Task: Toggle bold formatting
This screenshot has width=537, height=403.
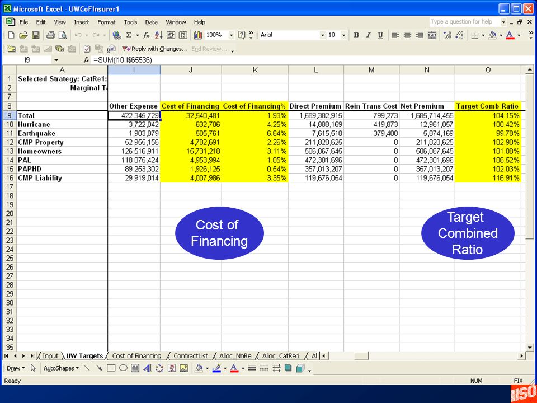Action: (356, 35)
